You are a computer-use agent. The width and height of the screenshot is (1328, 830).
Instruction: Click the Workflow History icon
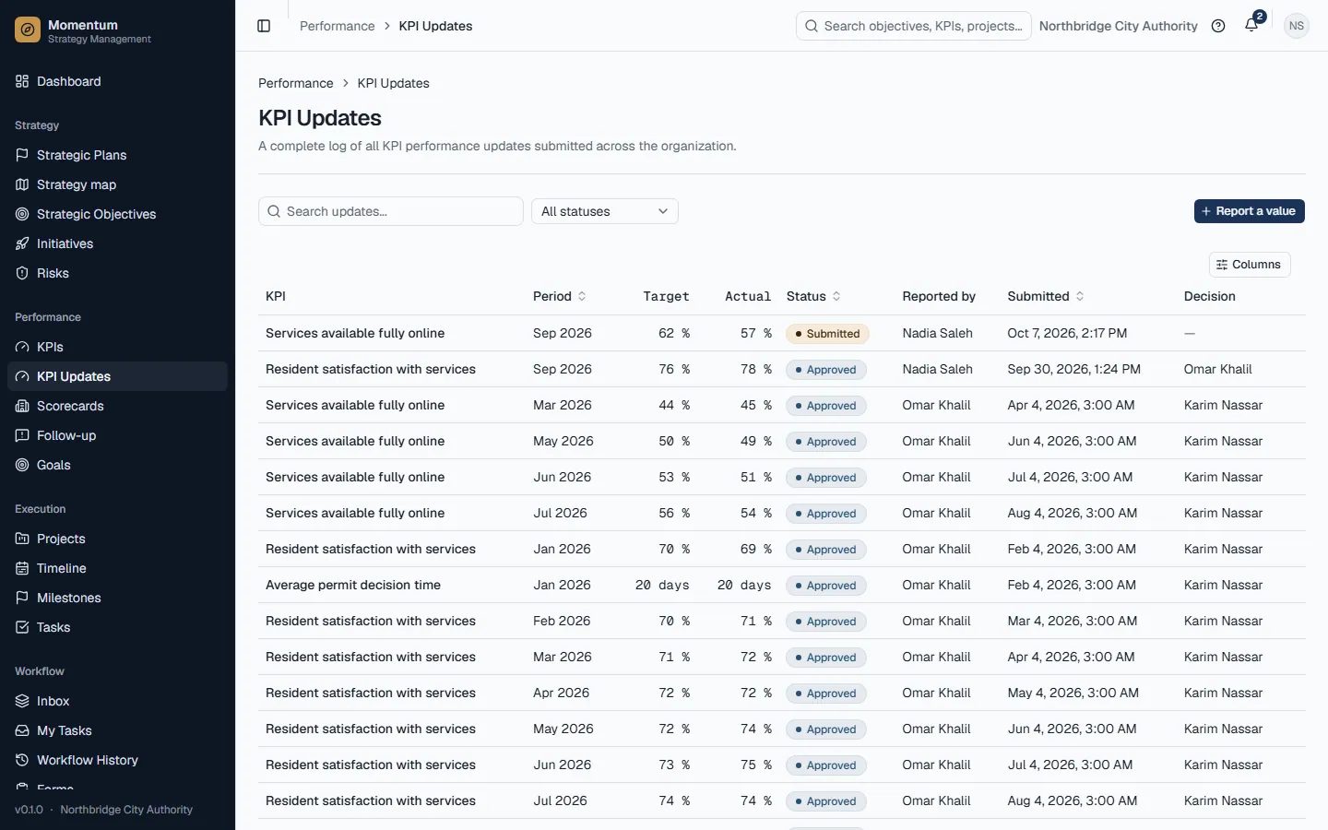(22, 760)
